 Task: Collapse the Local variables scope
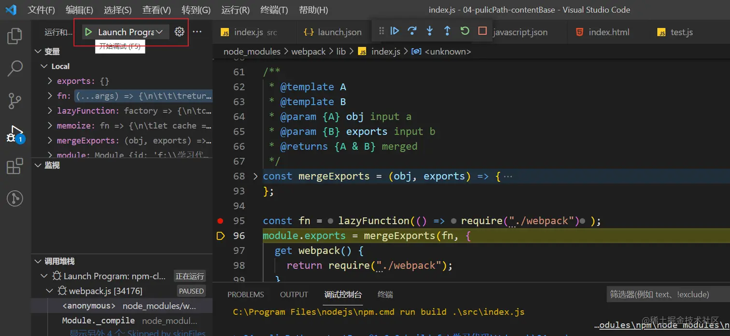[x=44, y=67]
